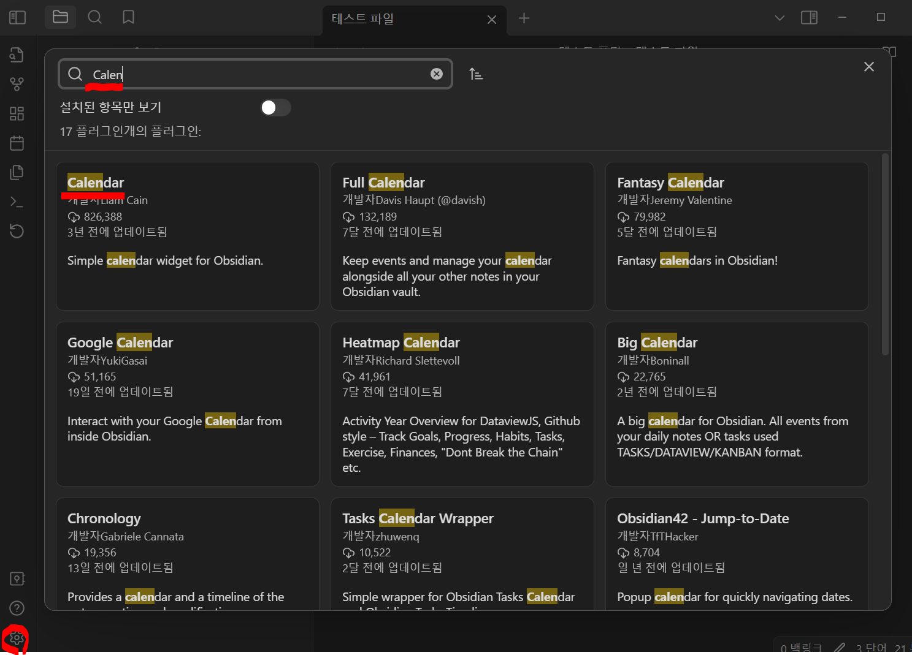Open the Obsidian42 Jump-to-Date plugin card
The image size is (912, 655).
(x=737, y=554)
